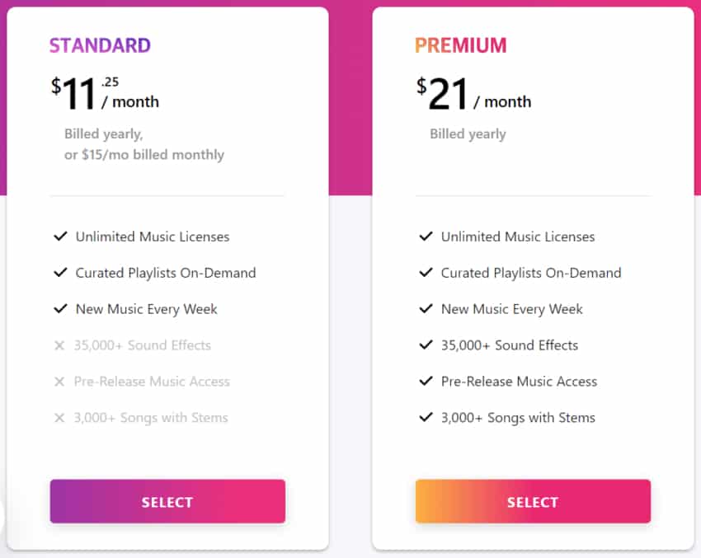The height and width of the screenshot is (558, 701).
Task: Click the Premium $21 per month price
Action: coord(473,96)
